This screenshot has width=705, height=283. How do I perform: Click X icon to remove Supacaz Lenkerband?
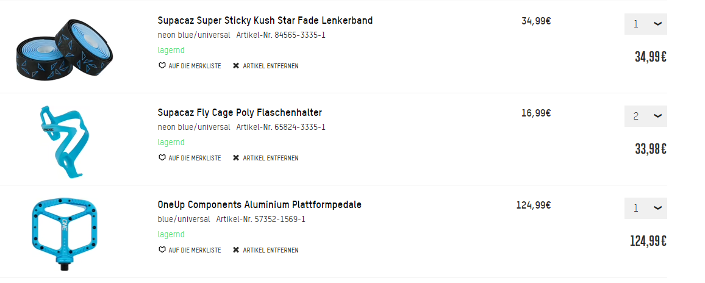tap(236, 66)
